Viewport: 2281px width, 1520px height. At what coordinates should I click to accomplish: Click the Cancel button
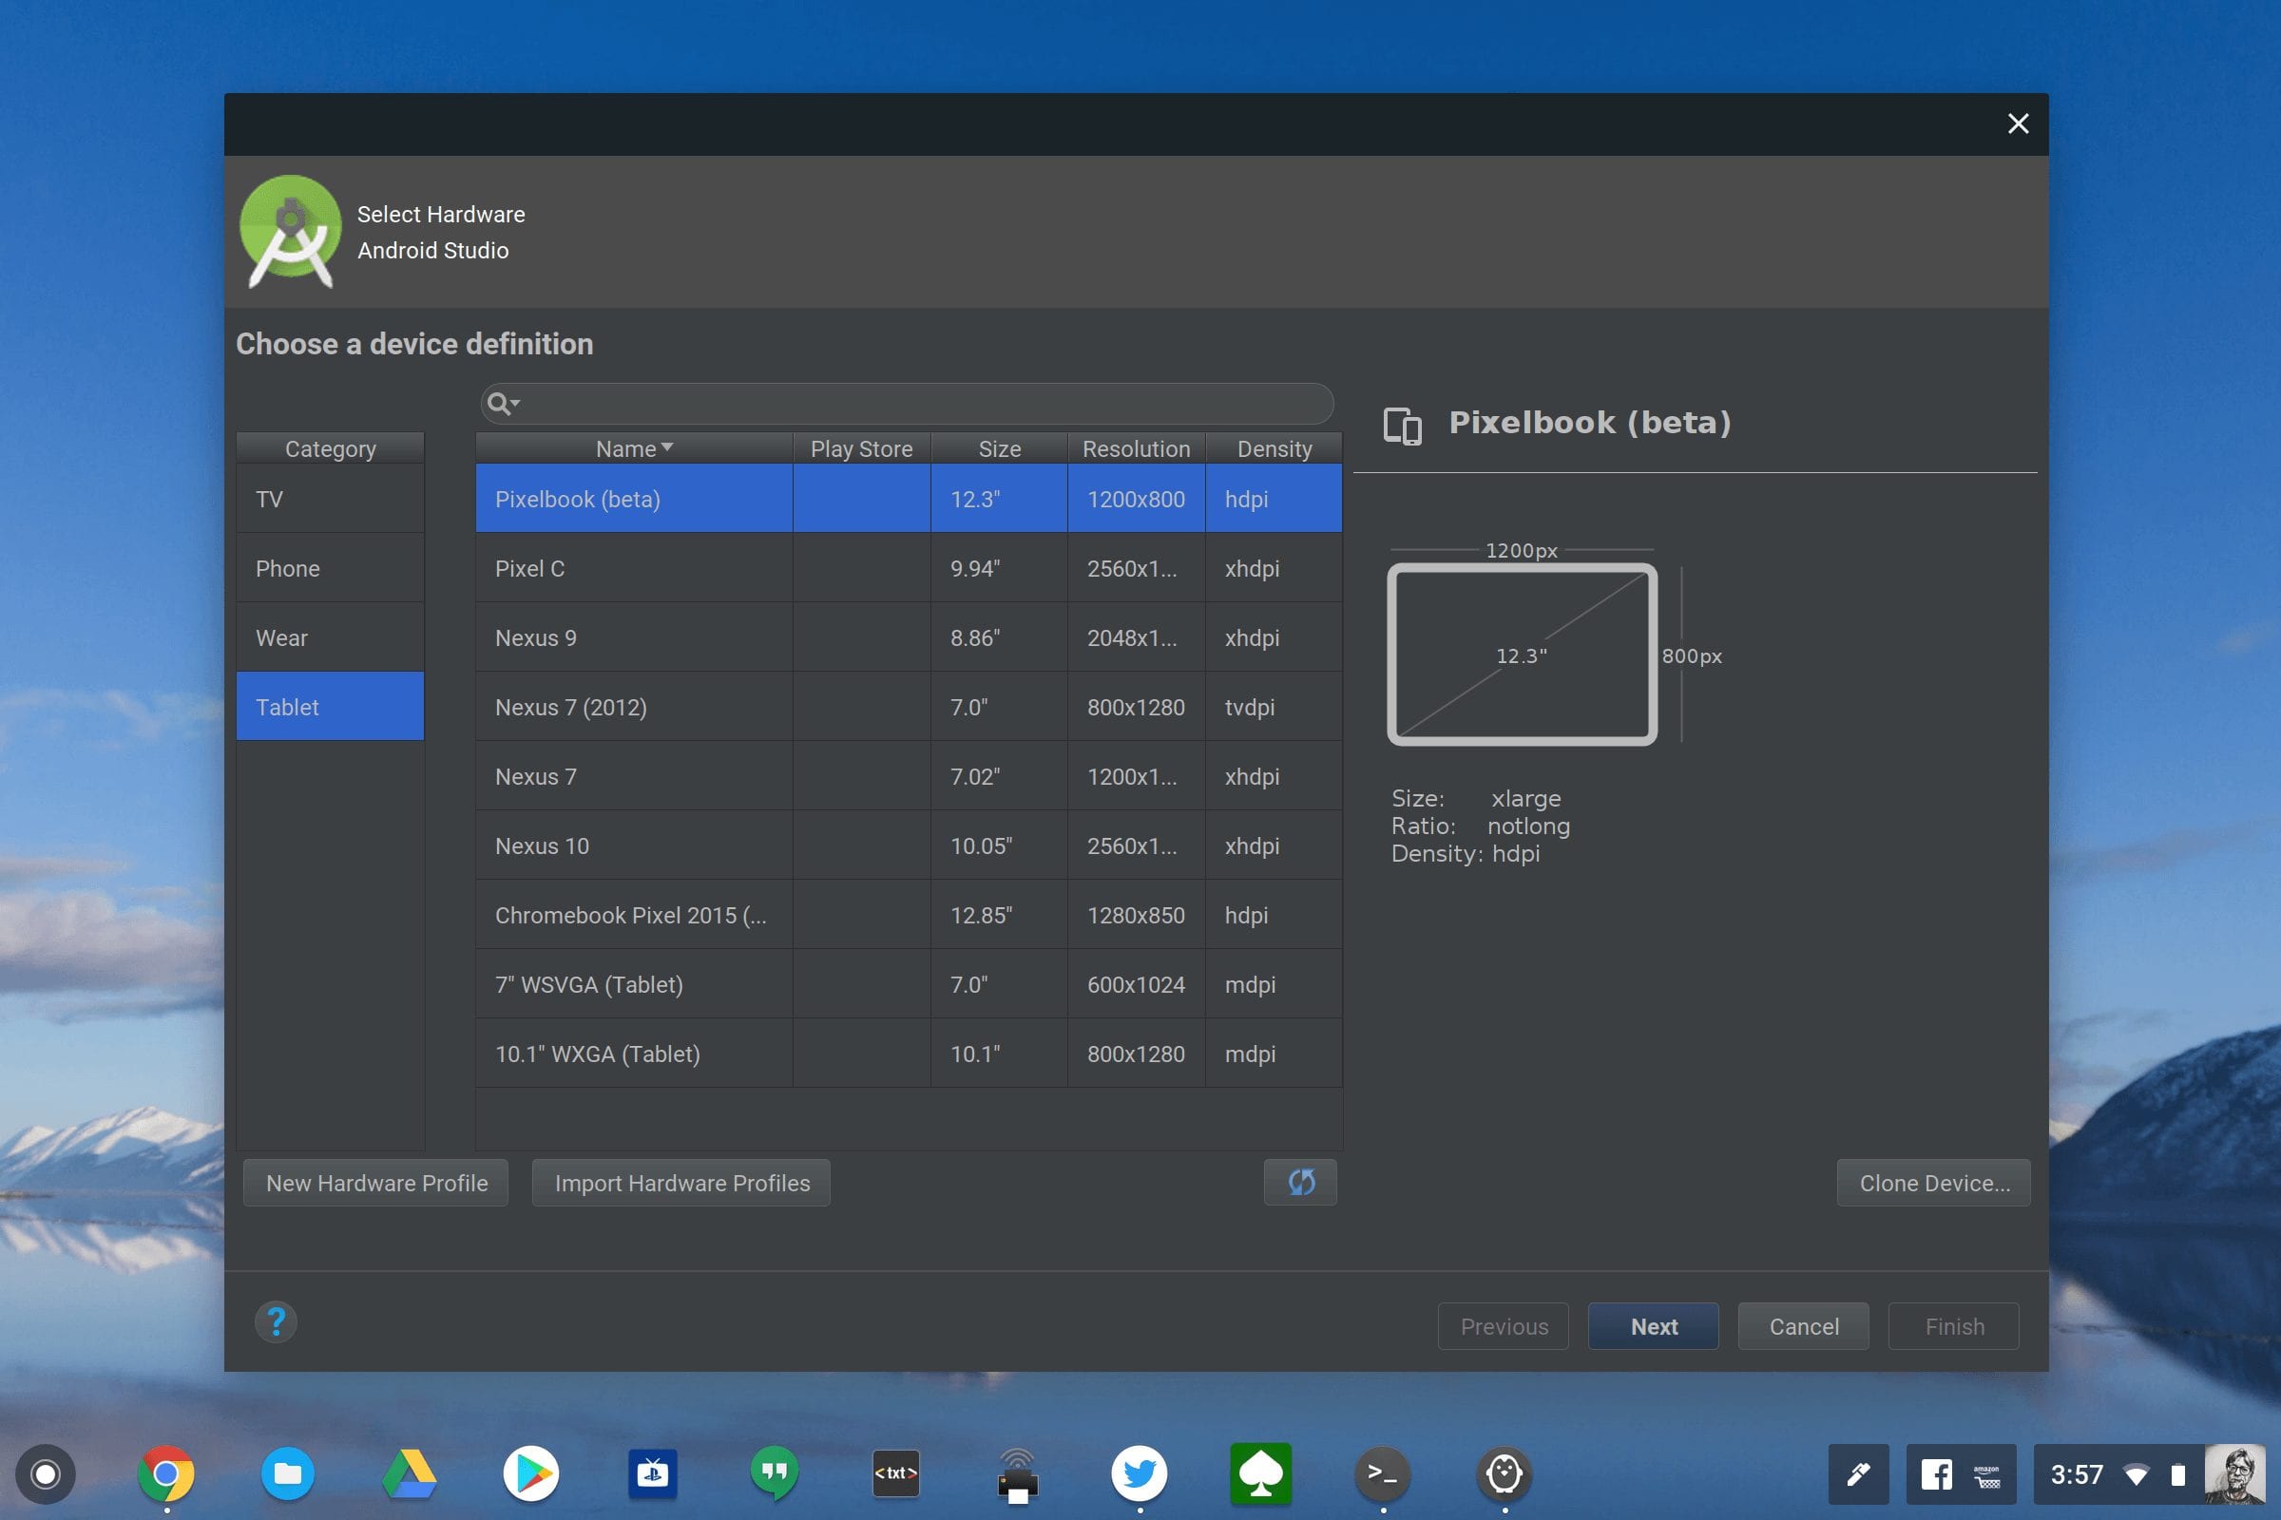click(x=1804, y=1326)
